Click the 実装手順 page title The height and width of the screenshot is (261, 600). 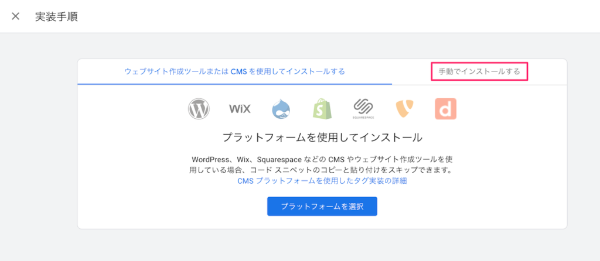coord(56,16)
